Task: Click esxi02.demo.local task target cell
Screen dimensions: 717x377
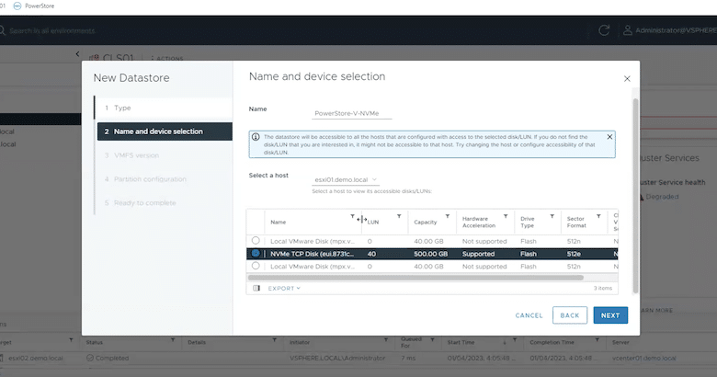Action: (x=36, y=358)
